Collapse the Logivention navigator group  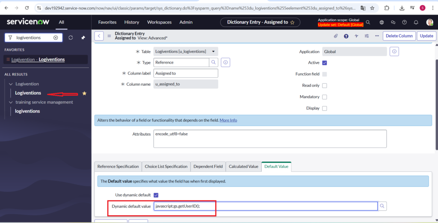click(x=11, y=84)
